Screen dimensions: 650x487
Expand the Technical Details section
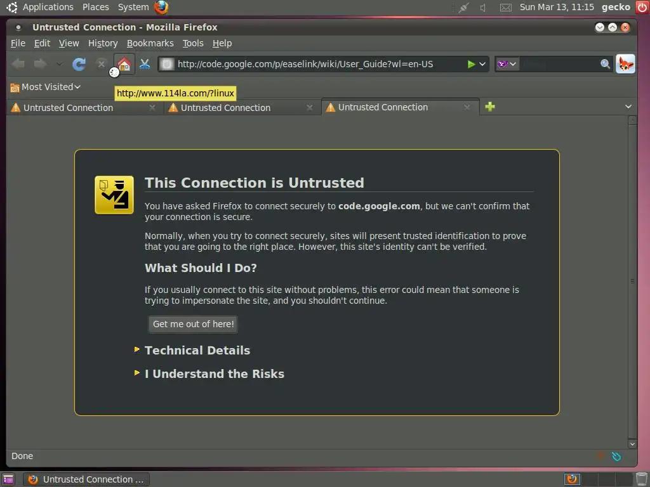(197, 350)
